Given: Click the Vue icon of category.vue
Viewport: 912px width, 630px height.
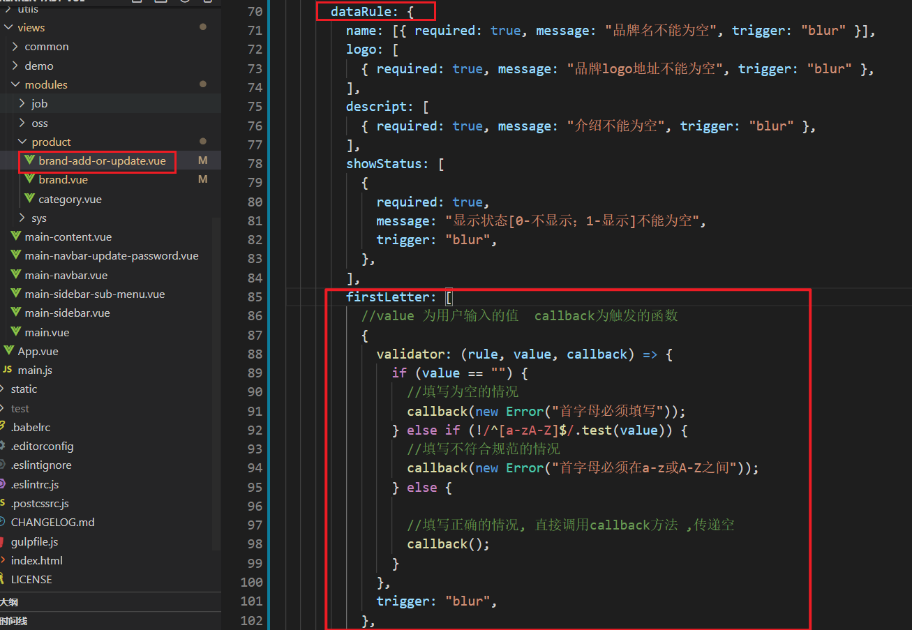Looking at the screenshot, I should point(29,199).
